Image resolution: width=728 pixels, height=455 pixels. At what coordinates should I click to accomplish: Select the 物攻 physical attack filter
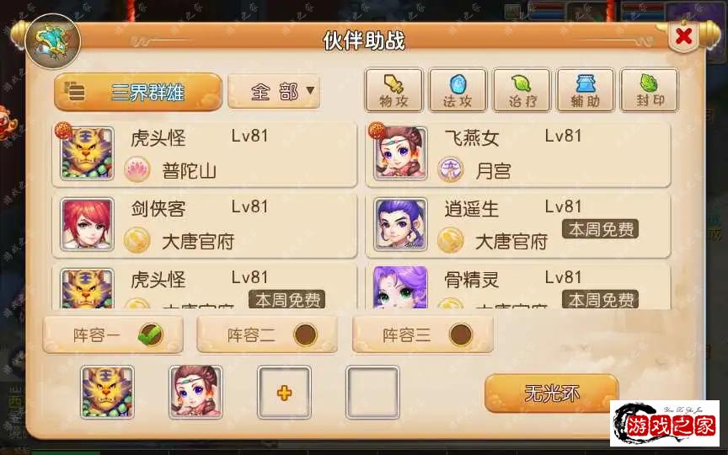(394, 90)
